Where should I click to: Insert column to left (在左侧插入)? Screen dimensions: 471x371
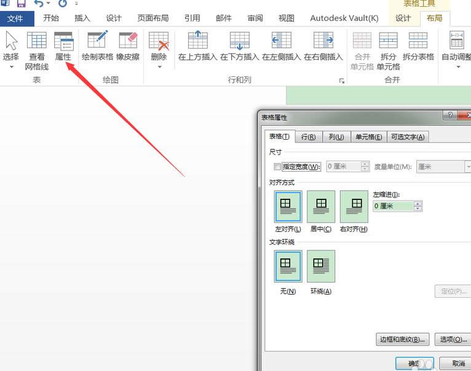click(x=281, y=46)
